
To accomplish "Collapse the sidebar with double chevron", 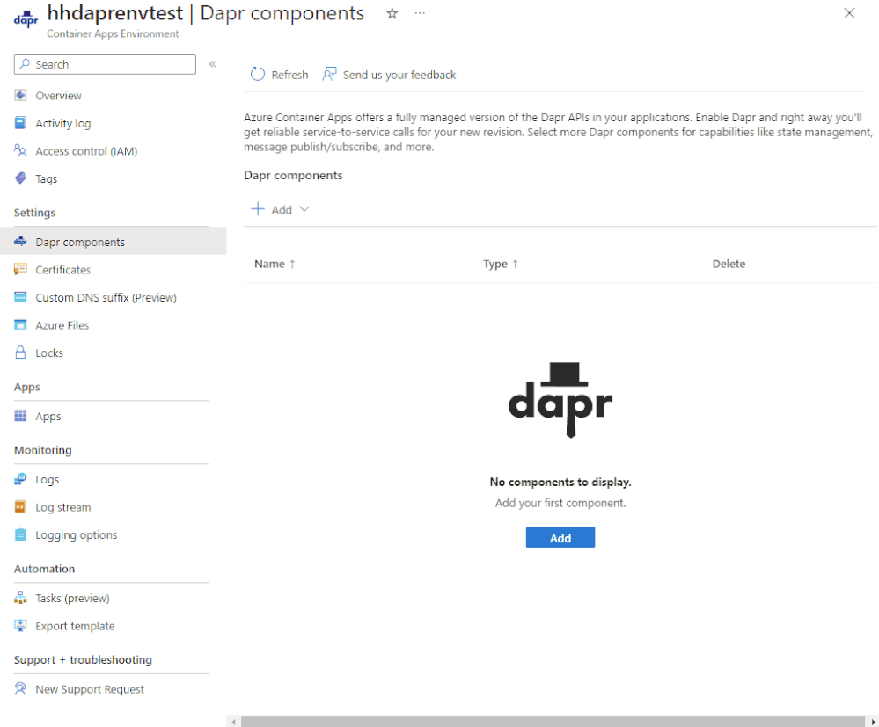I will (212, 64).
